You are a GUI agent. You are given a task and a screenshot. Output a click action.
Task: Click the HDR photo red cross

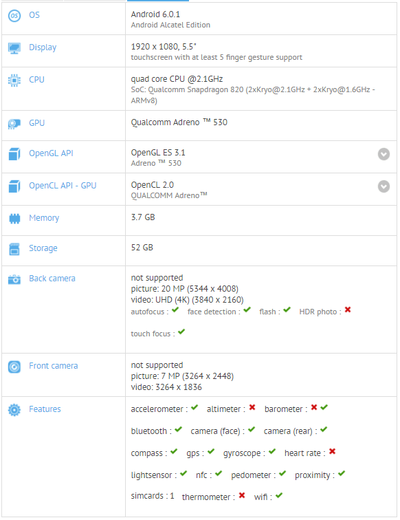coord(348,310)
